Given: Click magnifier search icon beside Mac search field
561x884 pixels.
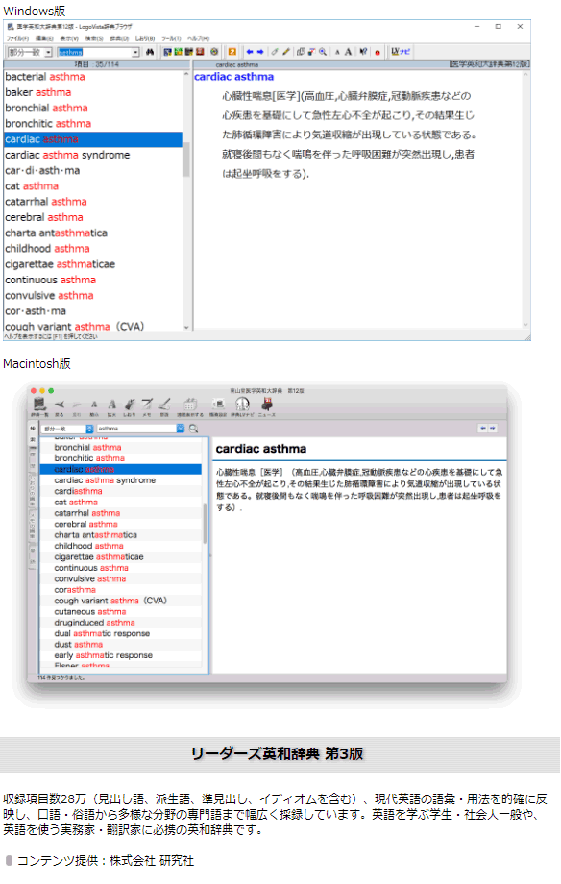Looking at the screenshot, I should click(x=193, y=430).
